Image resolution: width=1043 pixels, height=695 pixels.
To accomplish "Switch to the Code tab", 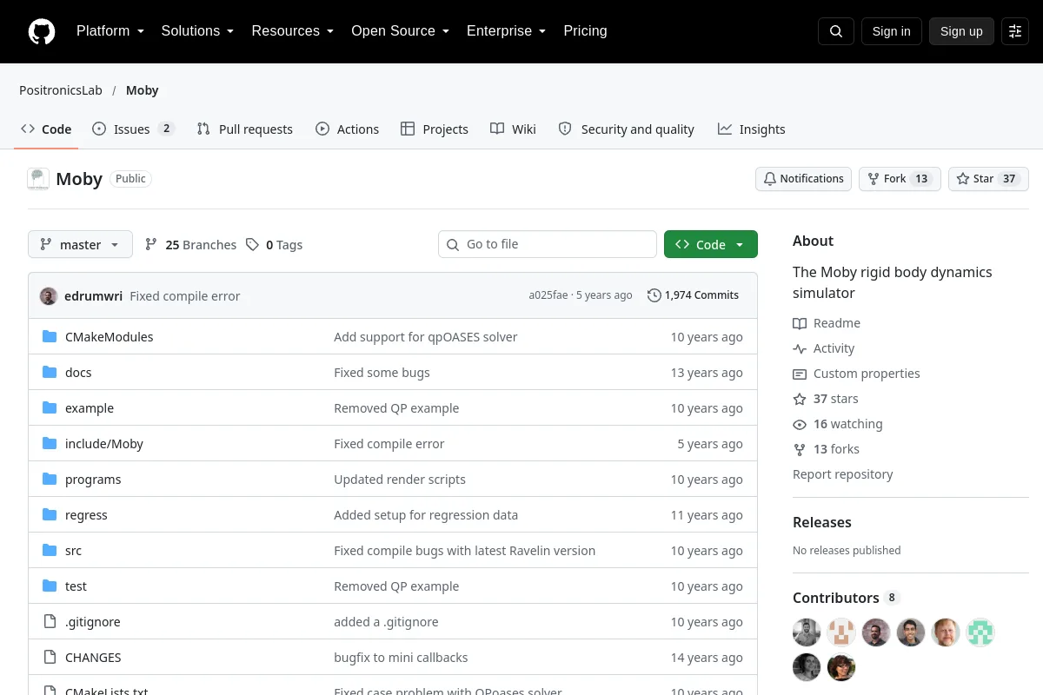I will click(x=46, y=129).
